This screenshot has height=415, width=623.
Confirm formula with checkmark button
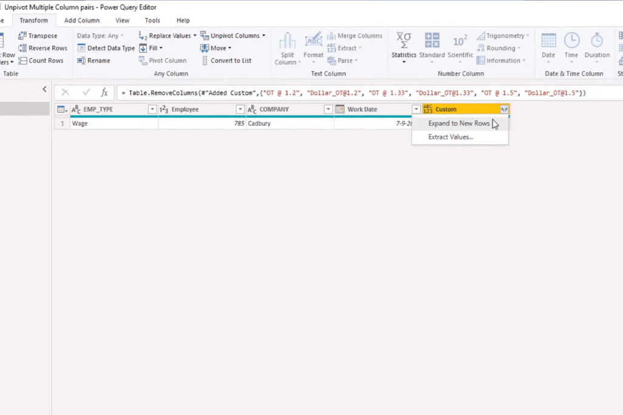pos(86,93)
